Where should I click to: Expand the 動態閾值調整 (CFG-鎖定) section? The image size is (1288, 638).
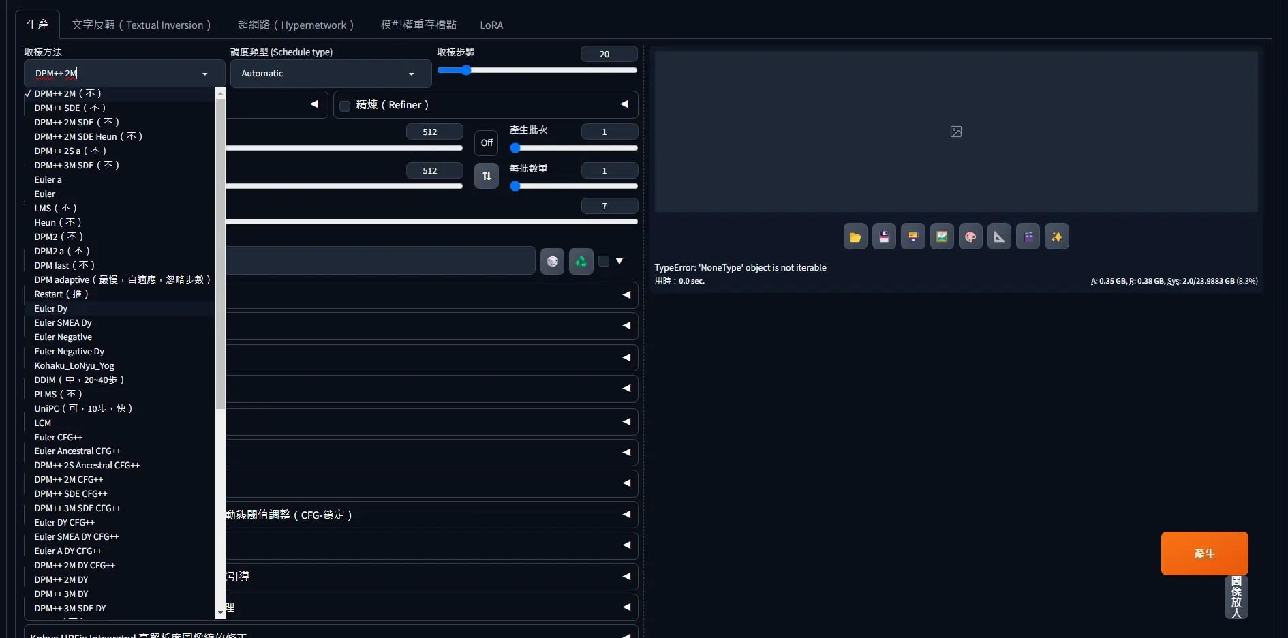pos(429,515)
